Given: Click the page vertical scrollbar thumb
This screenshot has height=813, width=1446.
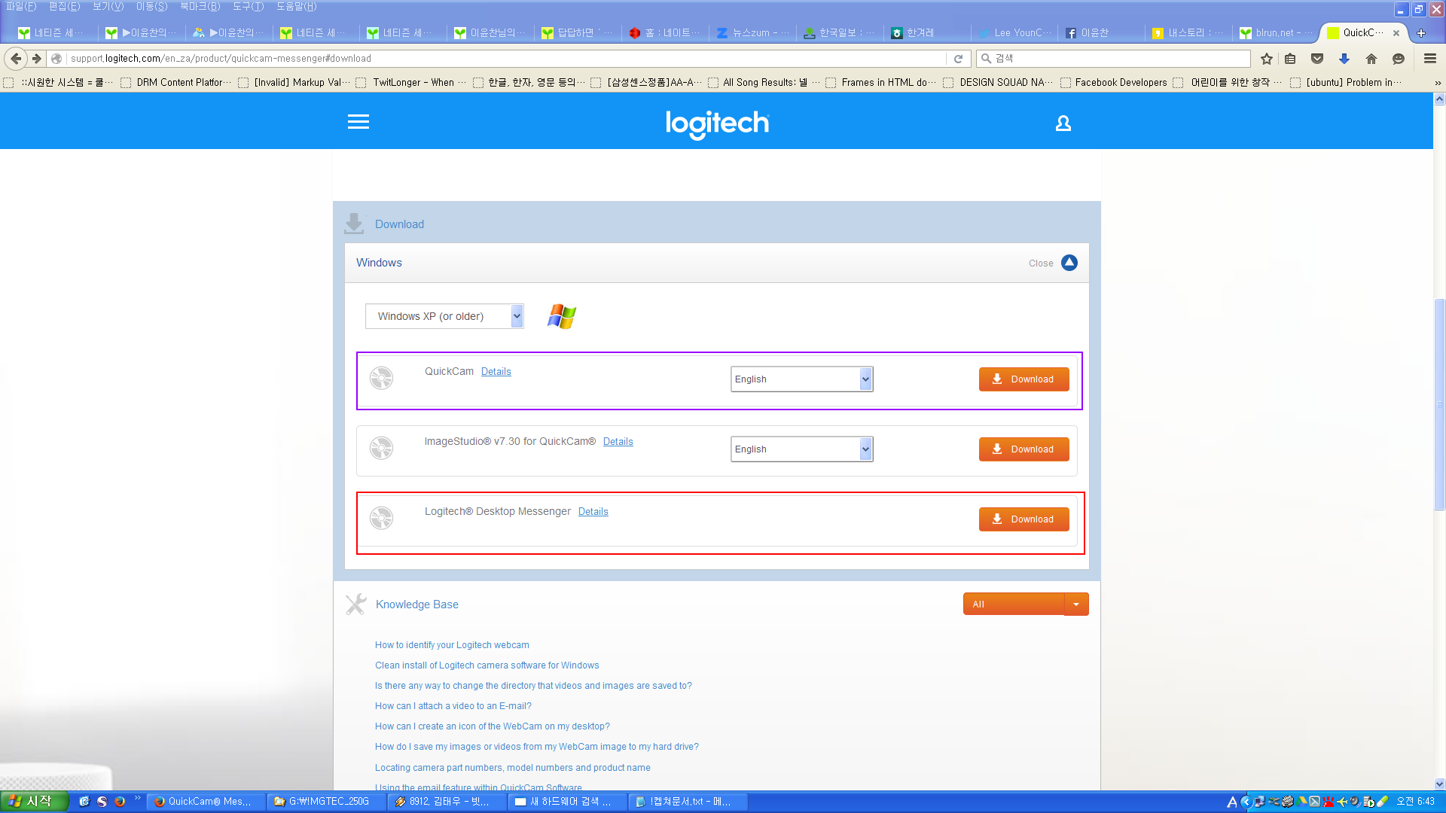Looking at the screenshot, I should 1439,404.
